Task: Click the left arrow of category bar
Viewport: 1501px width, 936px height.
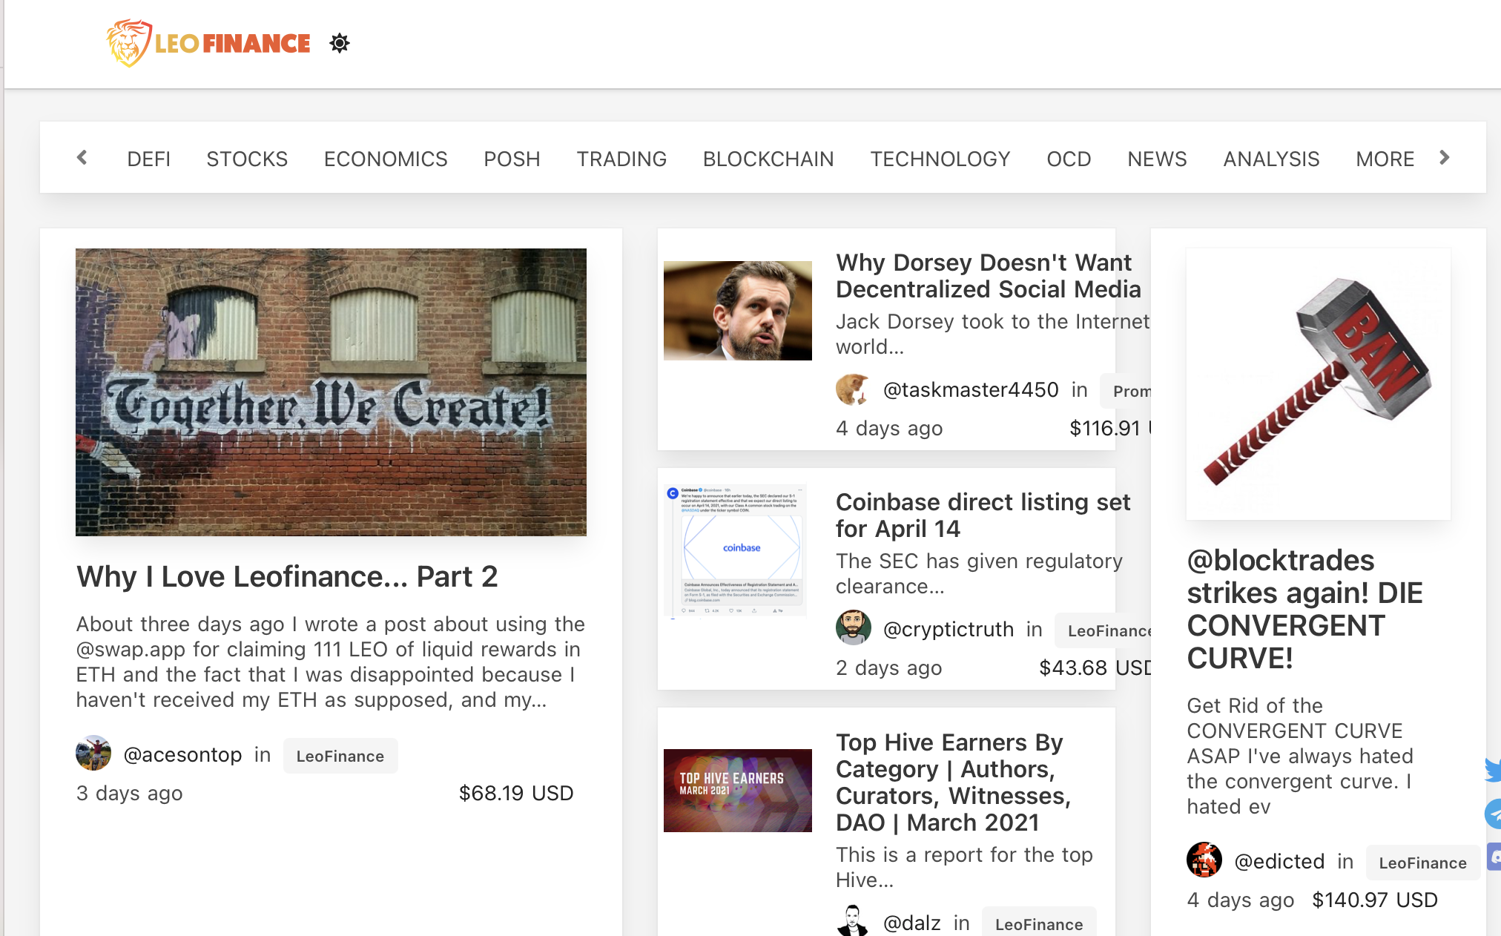Action: [x=82, y=157]
